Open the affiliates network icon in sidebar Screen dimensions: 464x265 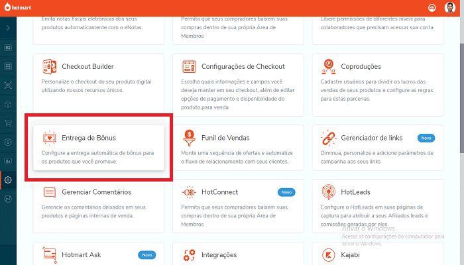pyautogui.click(x=8, y=85)
